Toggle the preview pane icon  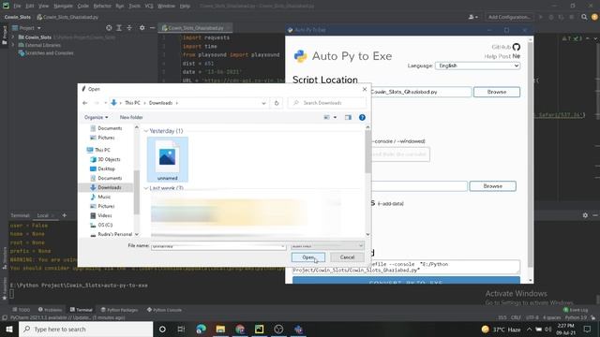click(x=348, y=117)
